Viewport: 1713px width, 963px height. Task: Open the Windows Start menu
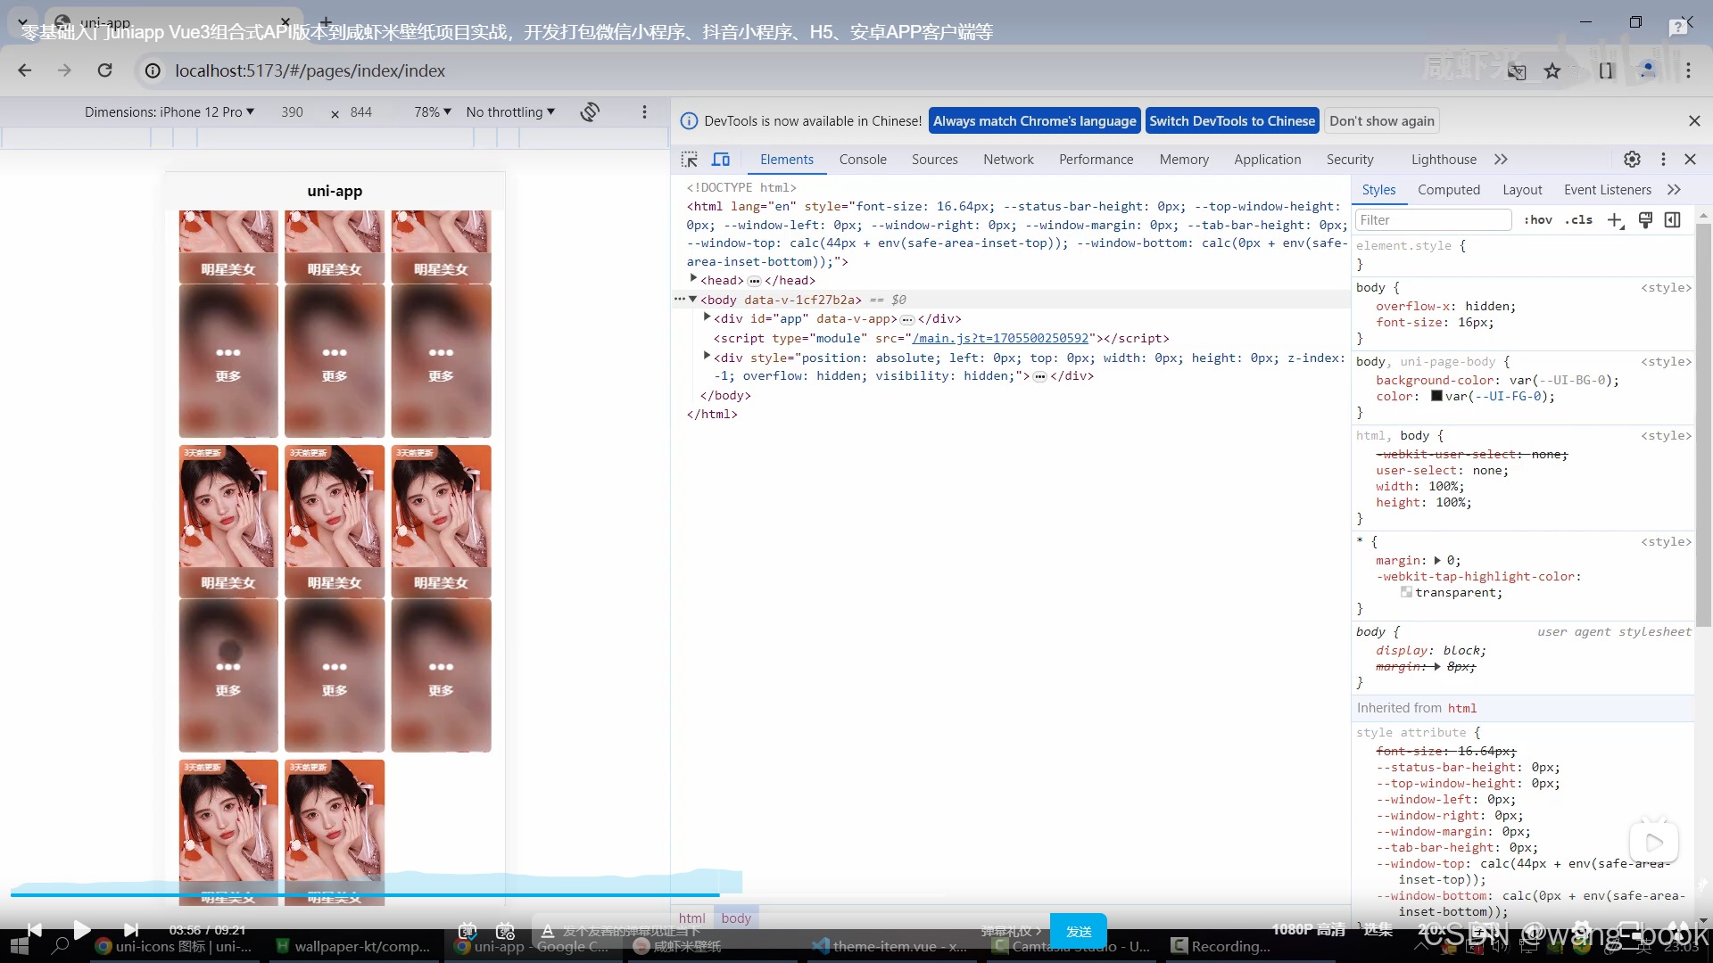pos(19,946)
